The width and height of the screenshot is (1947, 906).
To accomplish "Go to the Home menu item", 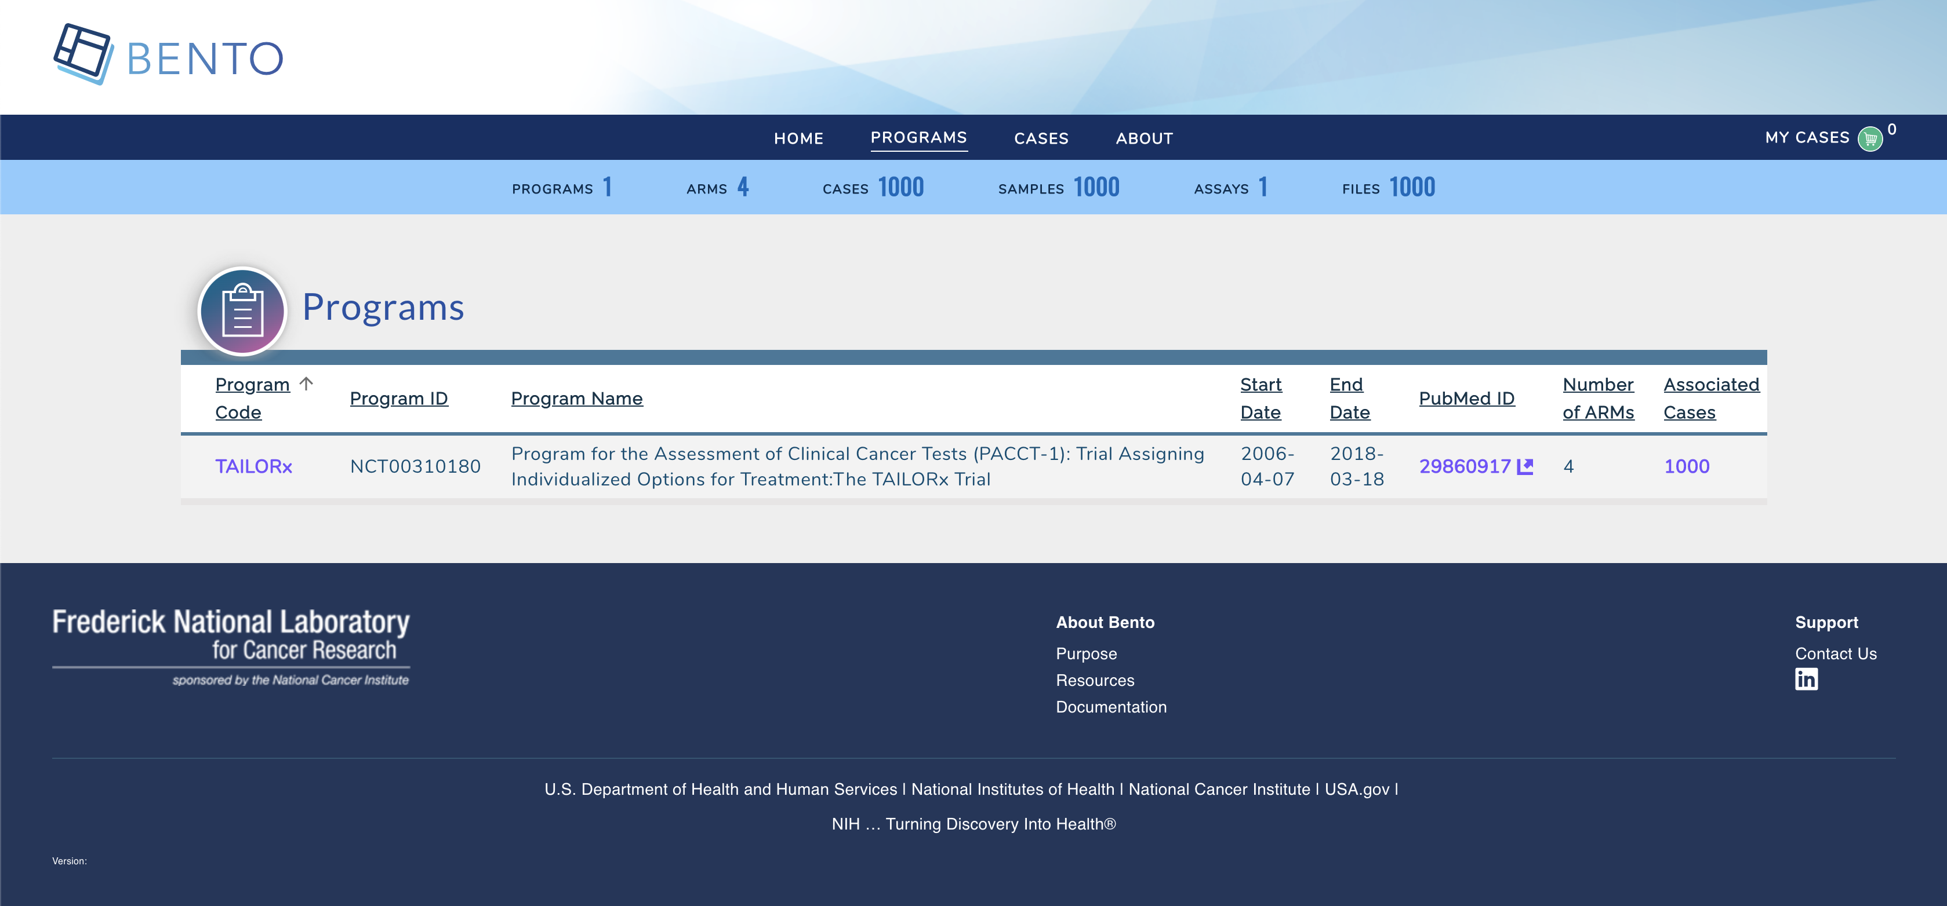I will tap(798, 138).
